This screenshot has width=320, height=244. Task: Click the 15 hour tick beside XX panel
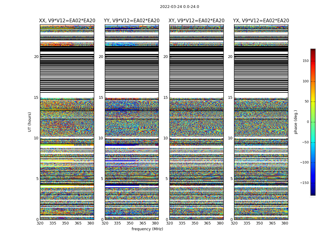click(x=36, y=98)
